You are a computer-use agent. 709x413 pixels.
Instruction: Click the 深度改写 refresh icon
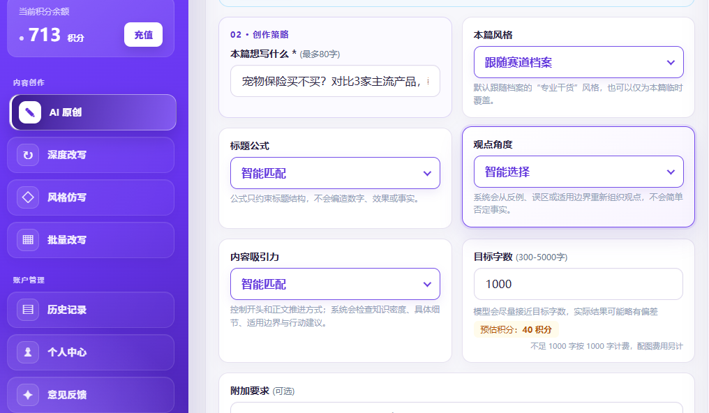click(x=28, y=155)
